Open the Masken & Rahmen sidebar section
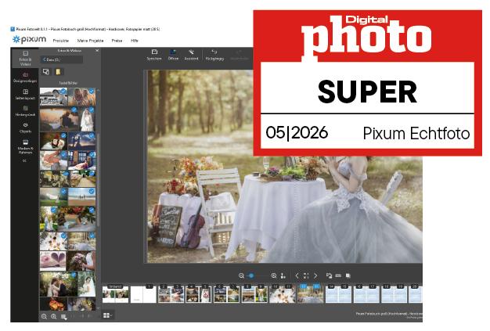Viewport: 490px width, 331px height. [x=25, y=147]
